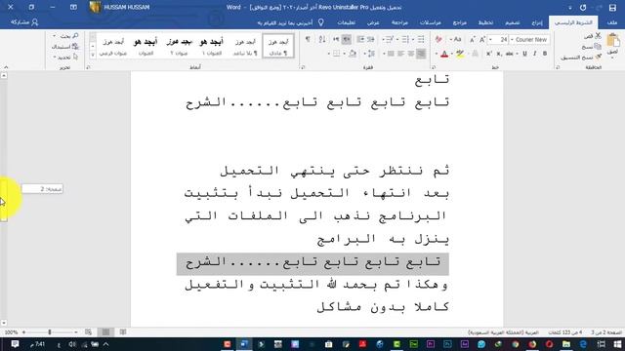The height and width of the screenshot is (351, 625).
Task: Click the numbered list icon
Action: point(405,39)
